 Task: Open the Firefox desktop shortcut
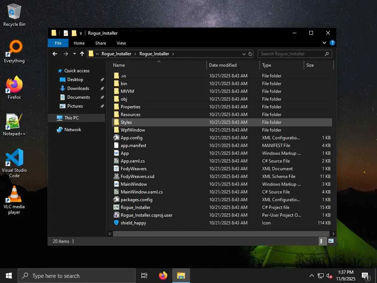[x=14, y=88]
